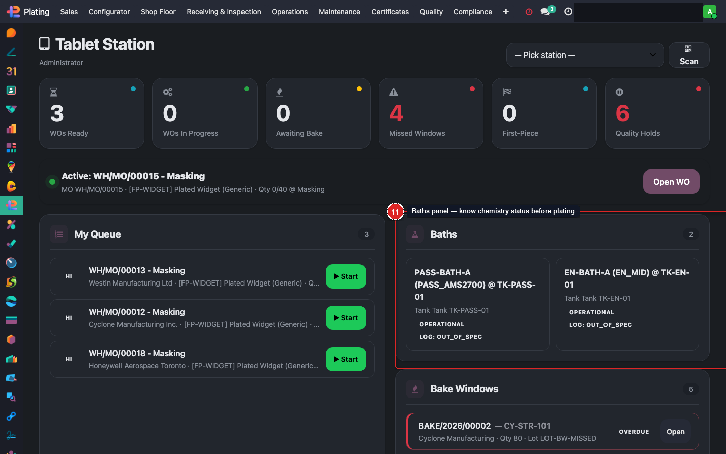The width and height of the screenshot is (726, 454).
Task: Open the Calendar app icon showing 31
Action: [x=11, y=71]
